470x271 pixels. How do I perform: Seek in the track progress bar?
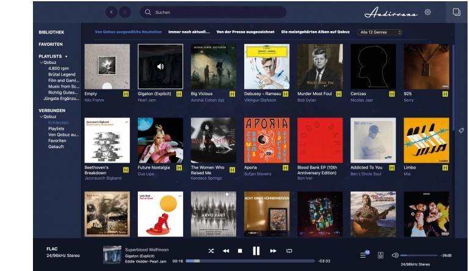tap(250, 261)
